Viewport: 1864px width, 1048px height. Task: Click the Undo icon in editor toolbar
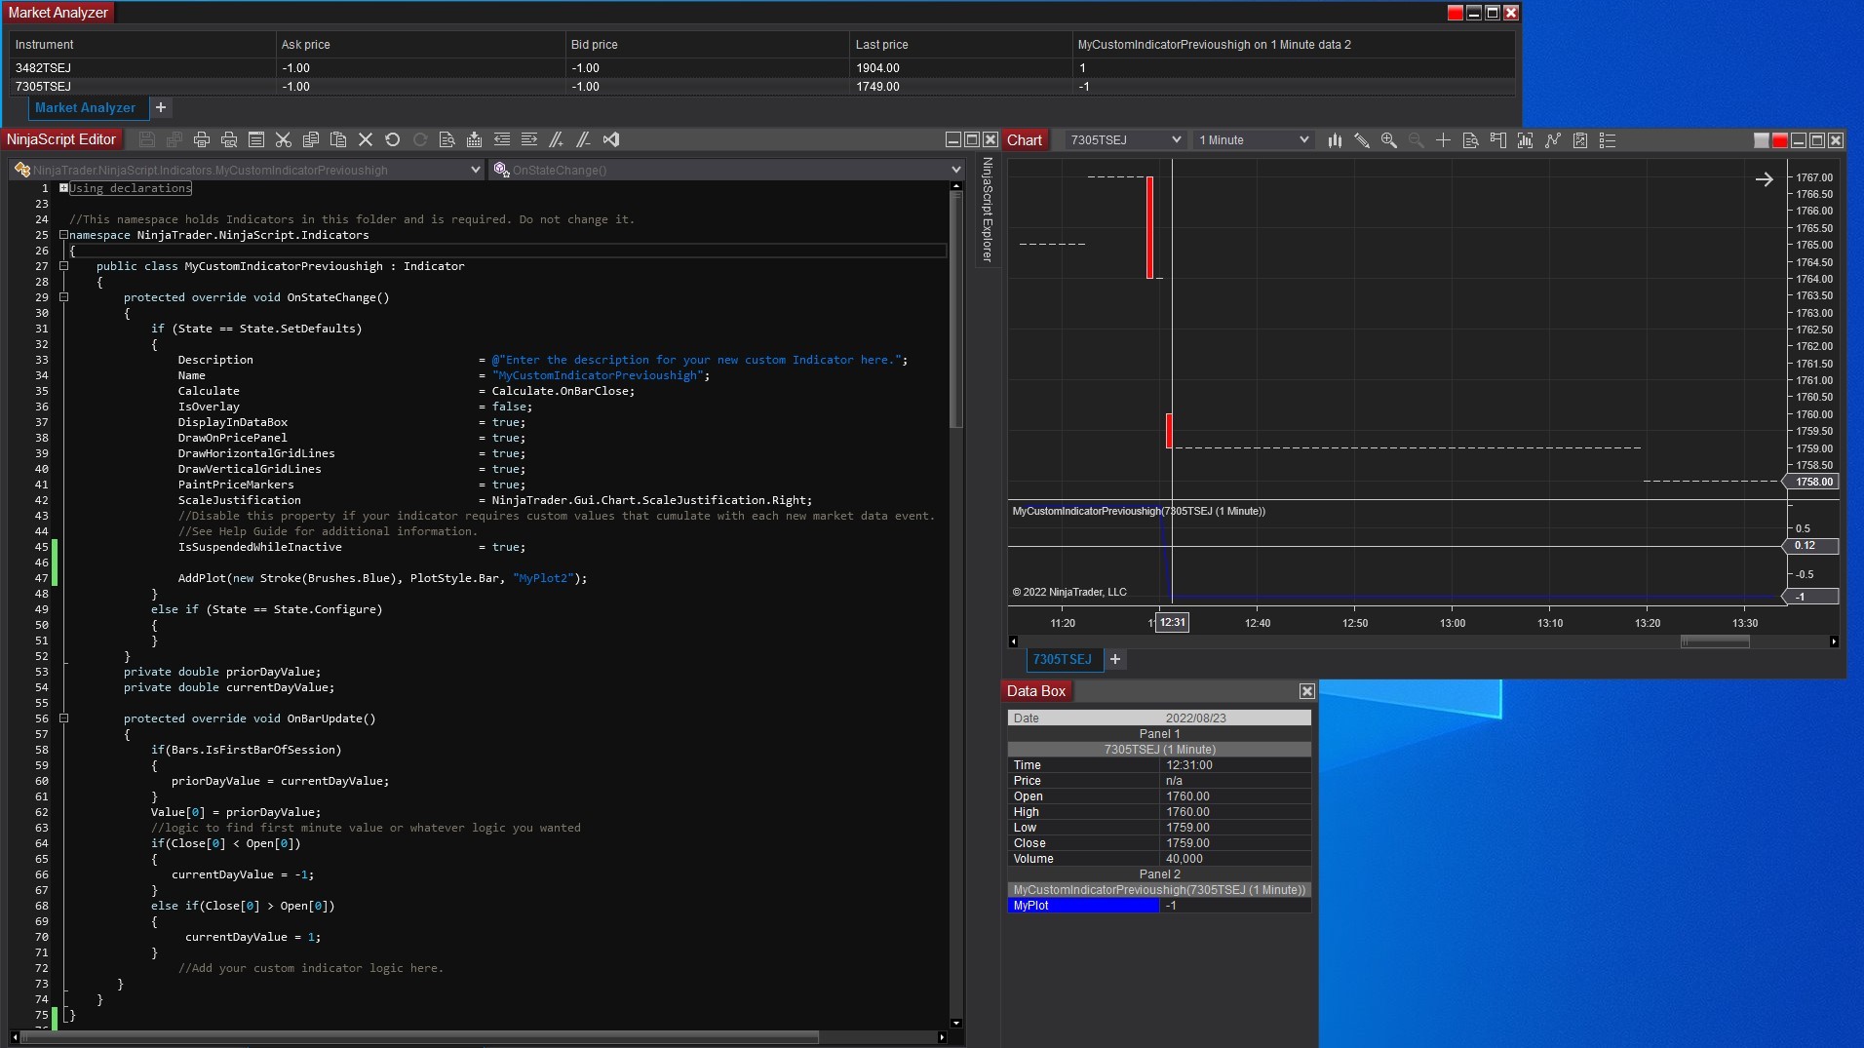(x=393, y=139)
